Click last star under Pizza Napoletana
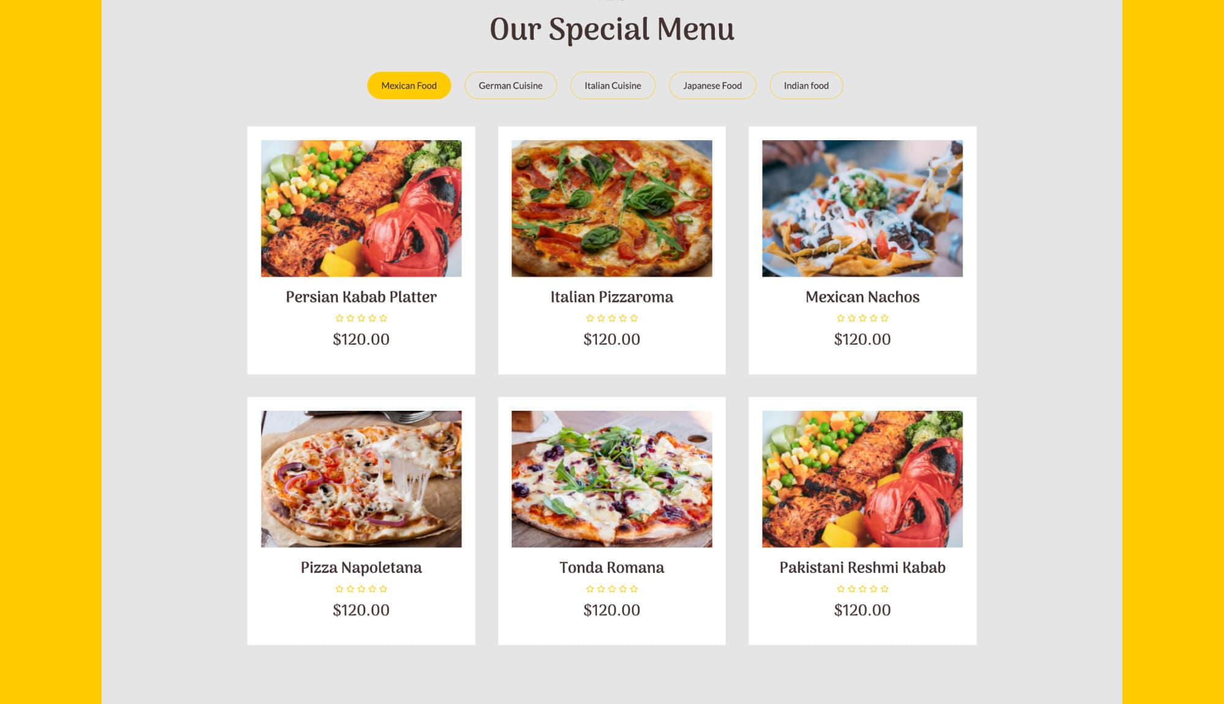The image size is (1224, 704). click(x=383, y=589)
